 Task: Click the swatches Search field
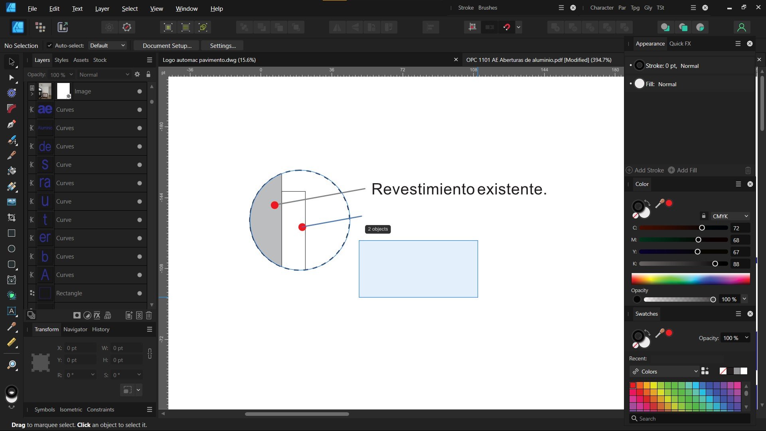pyautogui.click(x=690, y=419)
